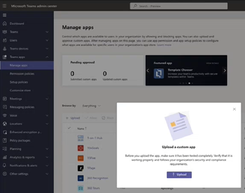Click the Policy packages icon
This screenshot has height=193, width=245.
[x=4, y=140]
